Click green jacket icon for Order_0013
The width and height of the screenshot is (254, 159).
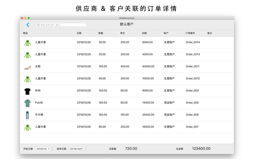pyautogui.click(x=28, y=55)
